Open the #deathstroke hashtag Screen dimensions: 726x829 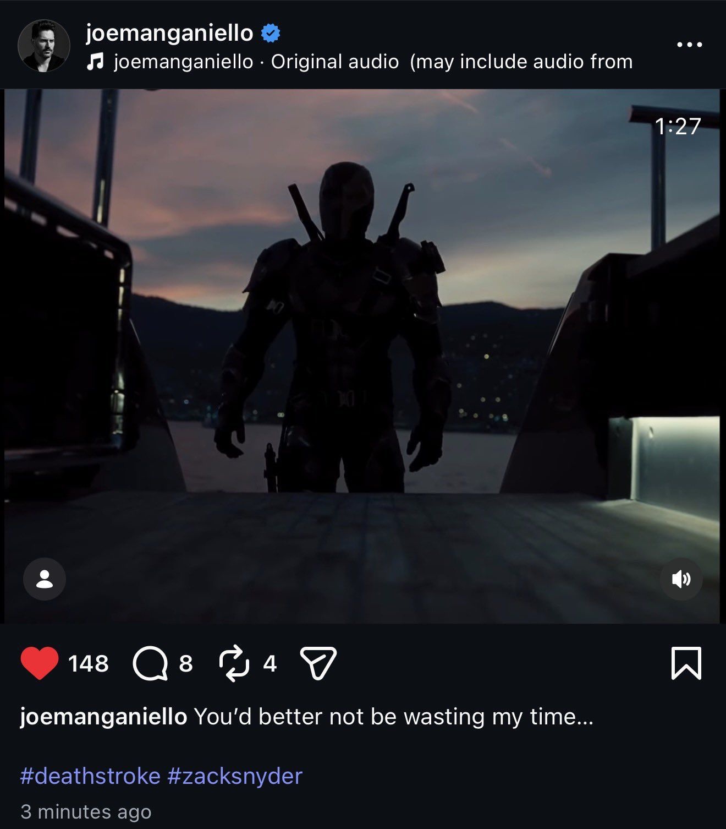pyautogui.click(x=90, y=776)
